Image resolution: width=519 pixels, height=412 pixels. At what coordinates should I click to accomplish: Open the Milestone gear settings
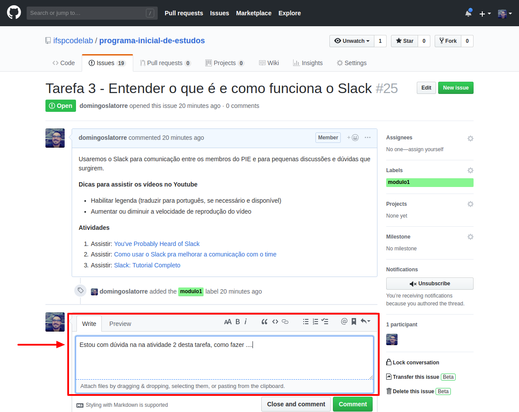coord(471,237)
